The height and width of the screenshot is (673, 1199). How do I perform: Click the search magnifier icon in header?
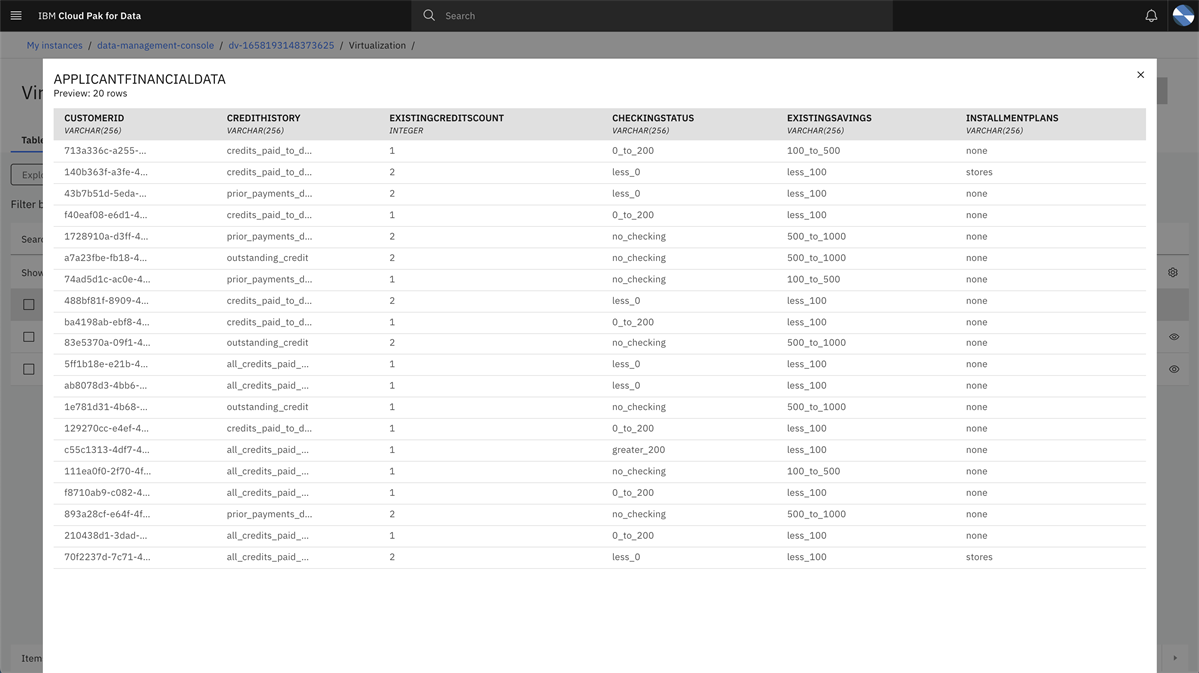[x=427, y=15]
